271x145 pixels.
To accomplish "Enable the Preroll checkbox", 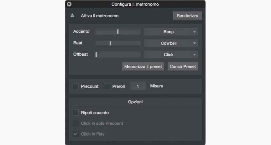I will 107,86.
